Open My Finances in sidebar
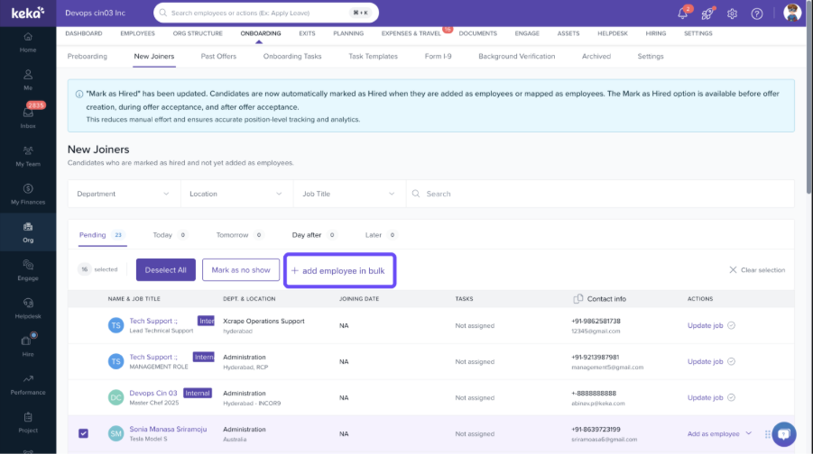Image resolution: width=813 pixels, height=454 pixels. (28, 195)
